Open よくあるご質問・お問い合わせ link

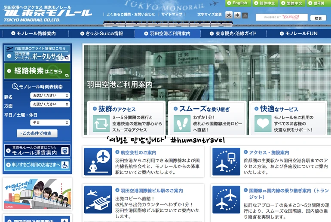click(131, 14)
